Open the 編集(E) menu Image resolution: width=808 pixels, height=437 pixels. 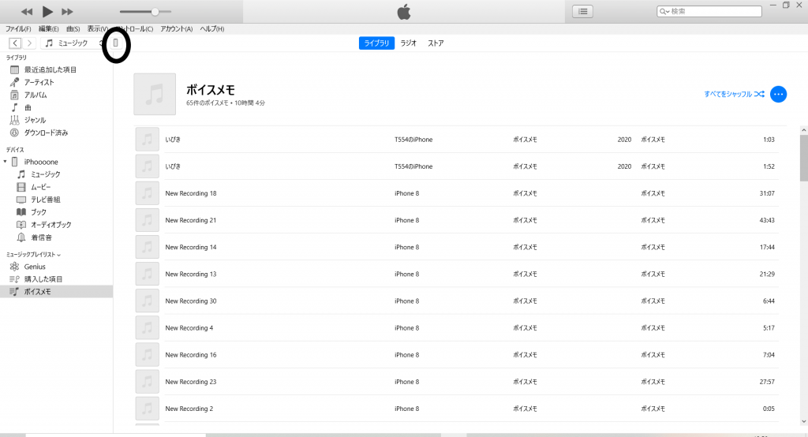(x=48, y=29)
